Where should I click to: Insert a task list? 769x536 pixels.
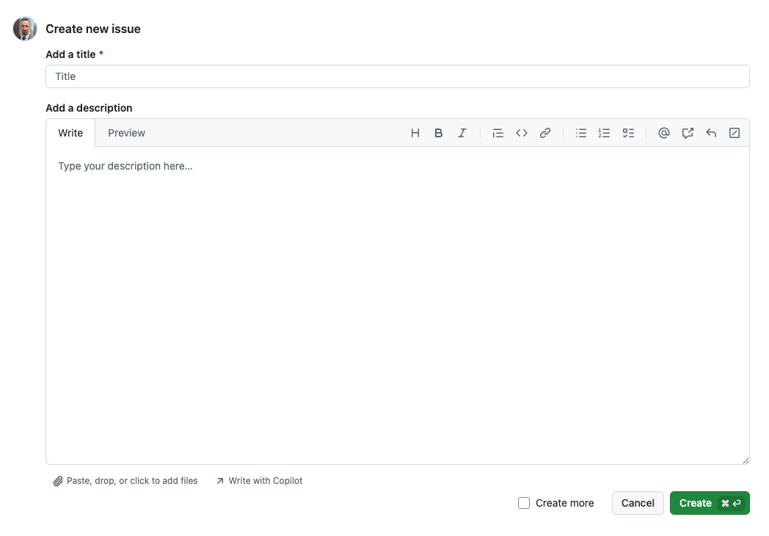tap(628, 133)
